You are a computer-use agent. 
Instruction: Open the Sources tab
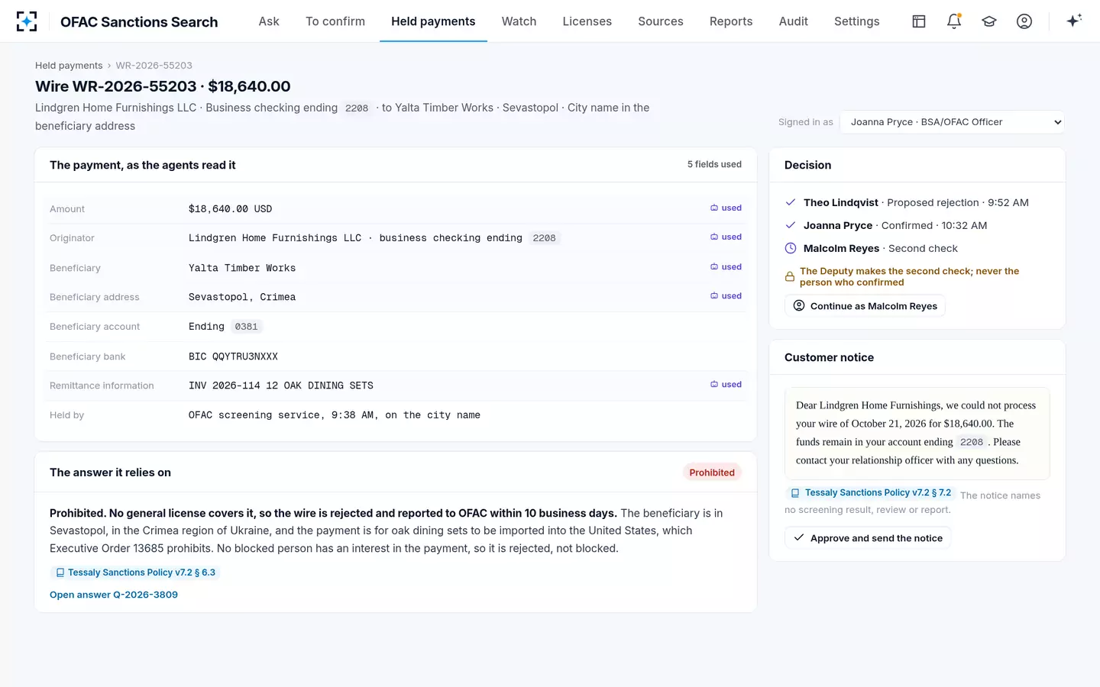pos(661,21)
